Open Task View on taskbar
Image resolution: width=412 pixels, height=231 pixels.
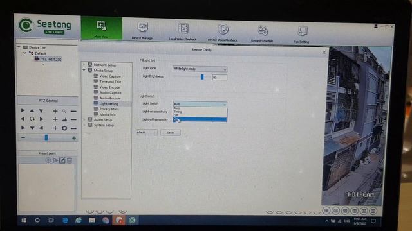tap(51, 220)
